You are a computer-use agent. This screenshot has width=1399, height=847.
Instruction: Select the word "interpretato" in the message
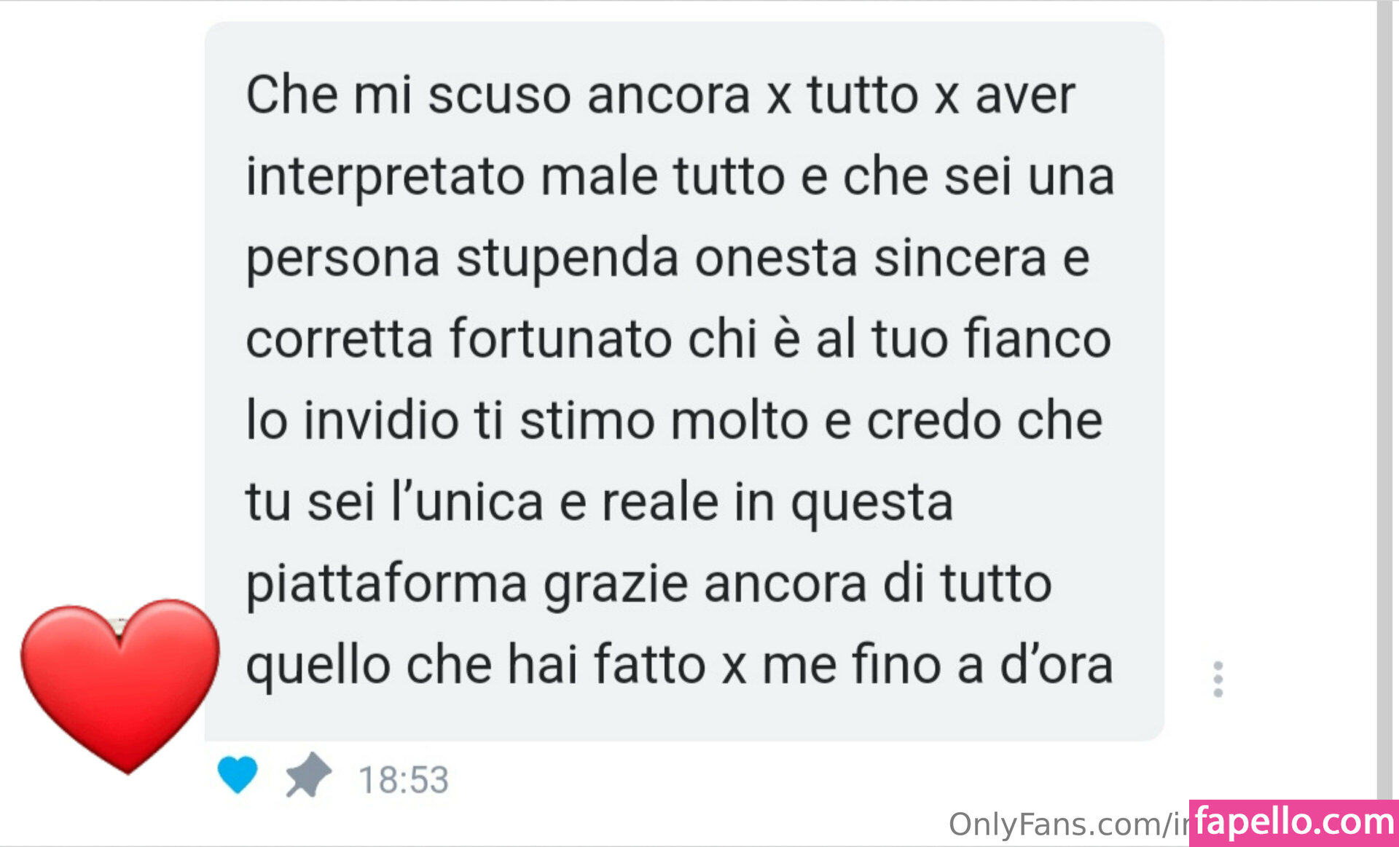[385, 178]
